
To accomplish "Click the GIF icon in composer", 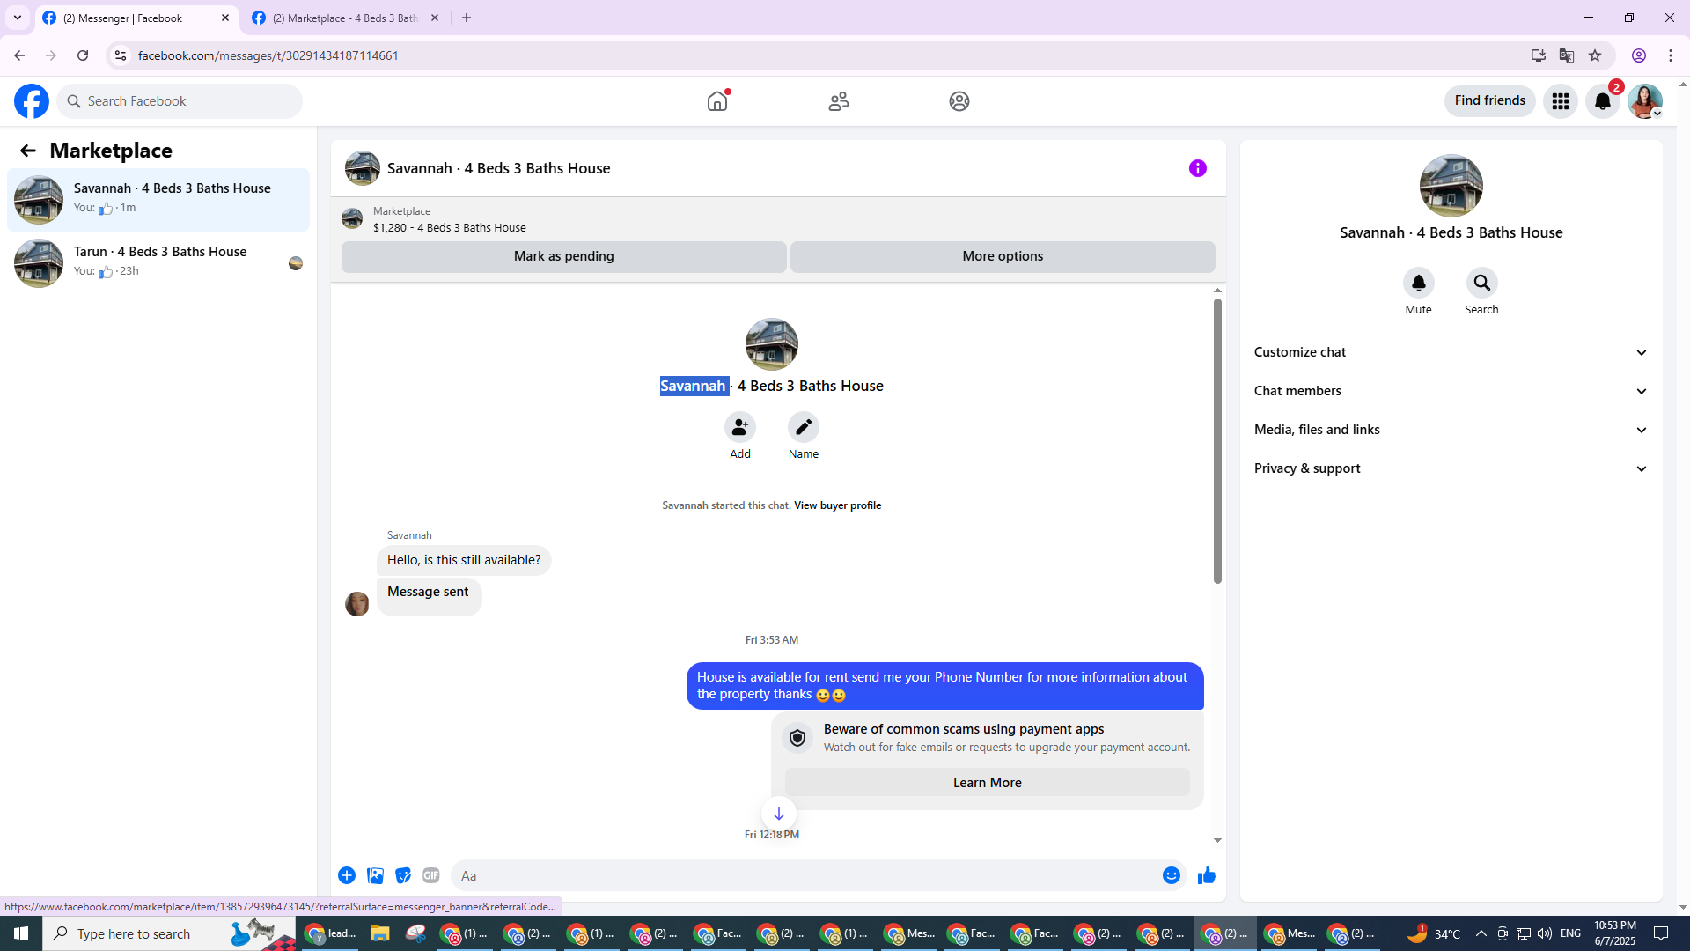I will click(x=430, y=875).
